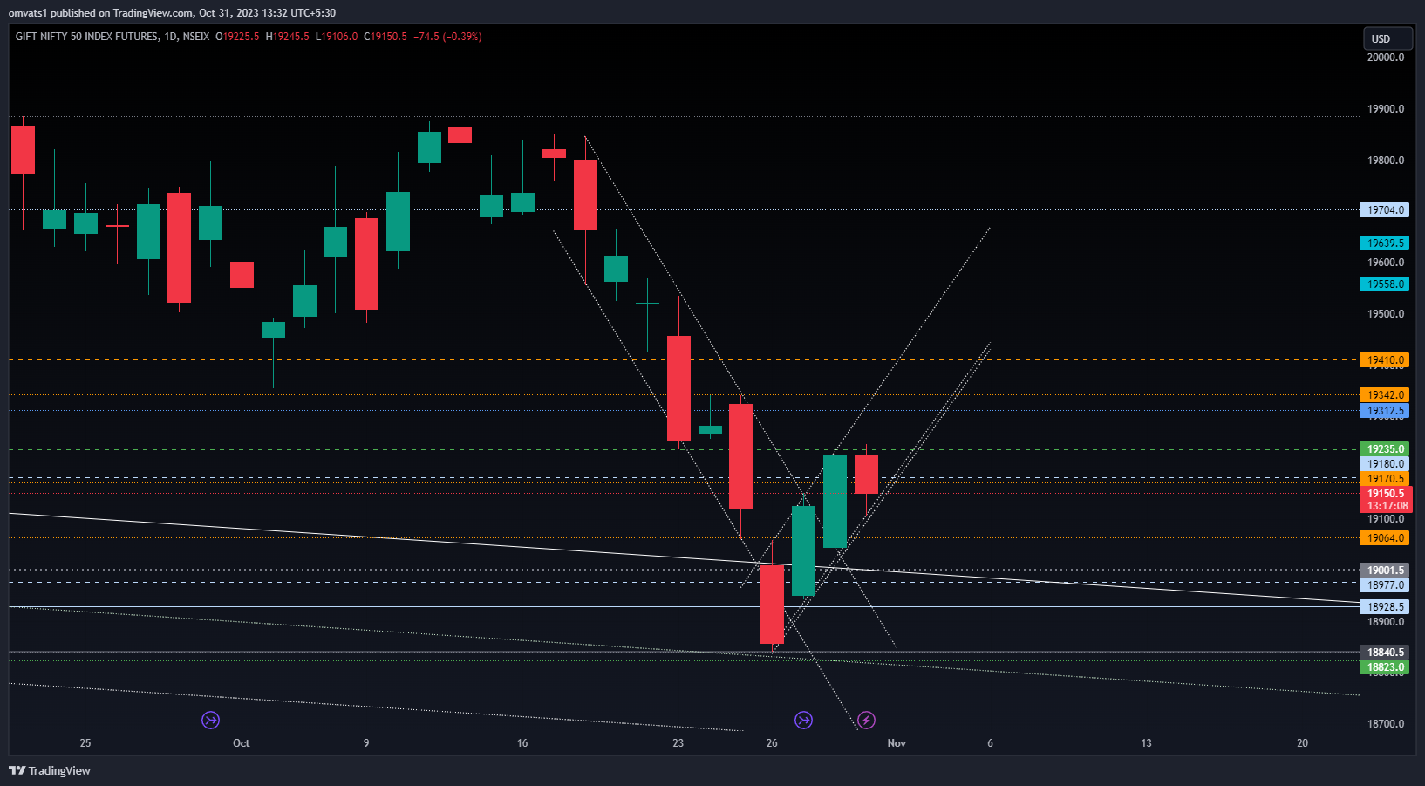
Task: Click the 19500.0 axis value
Action: [x=1386, y=314]
